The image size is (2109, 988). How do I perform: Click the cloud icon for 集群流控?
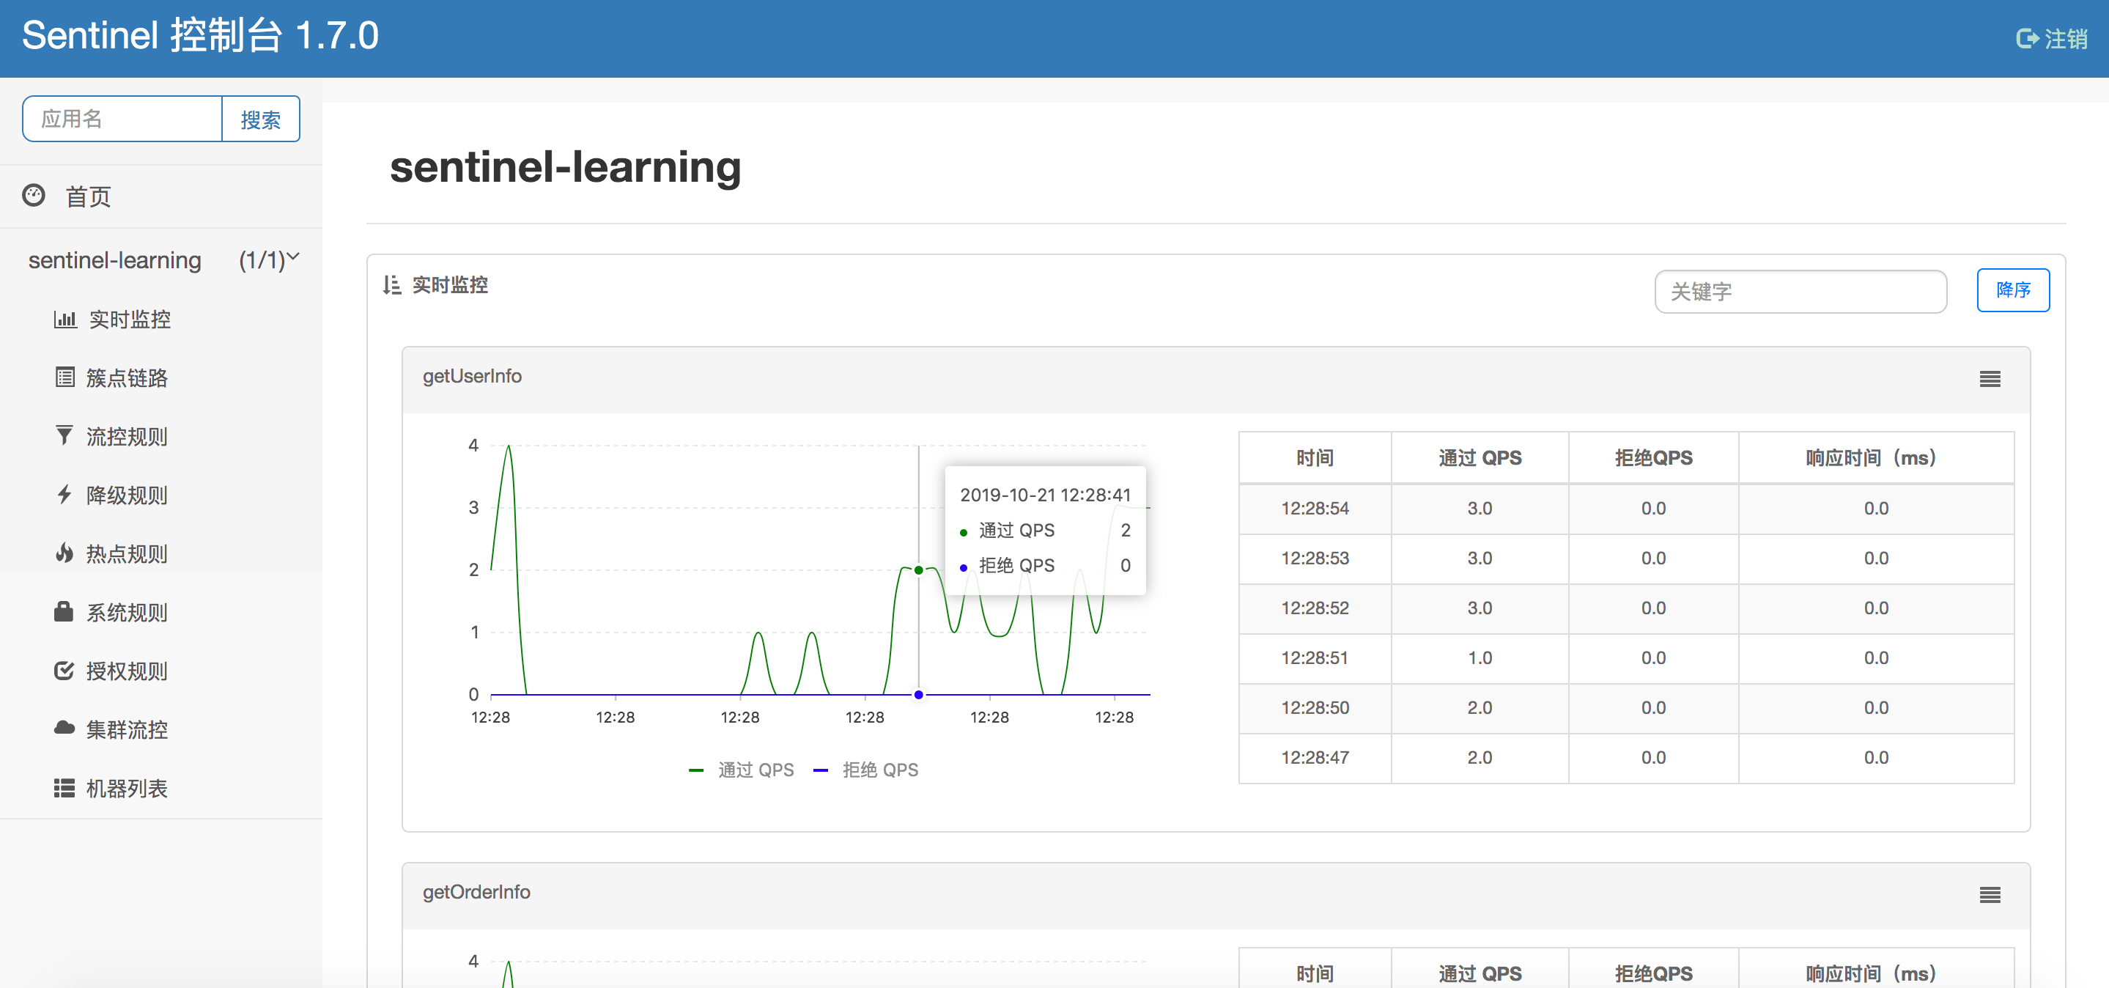pos(64,729)
